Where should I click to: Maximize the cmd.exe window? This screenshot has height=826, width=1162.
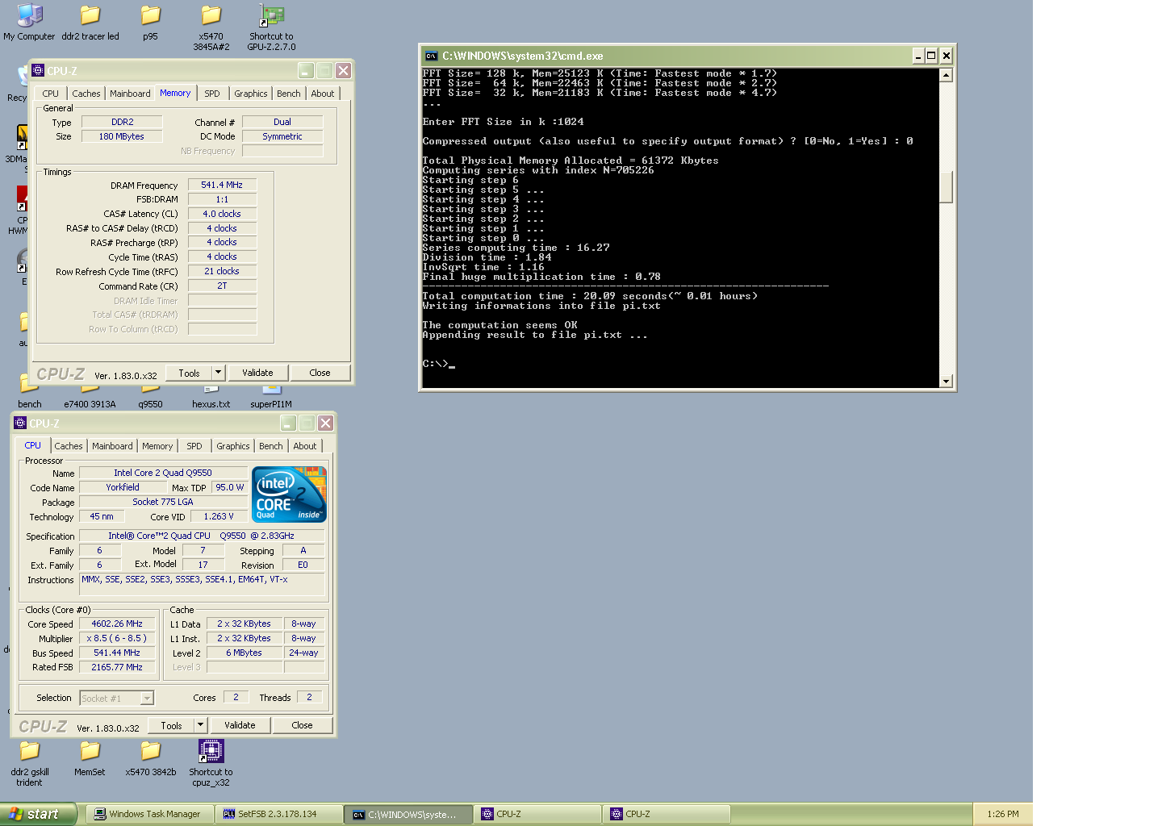(931, 56)
